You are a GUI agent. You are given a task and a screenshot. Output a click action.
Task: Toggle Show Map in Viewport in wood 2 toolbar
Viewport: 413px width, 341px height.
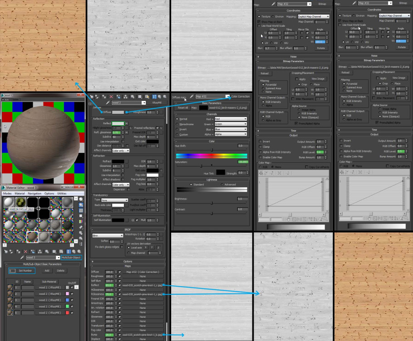point(147,97)
